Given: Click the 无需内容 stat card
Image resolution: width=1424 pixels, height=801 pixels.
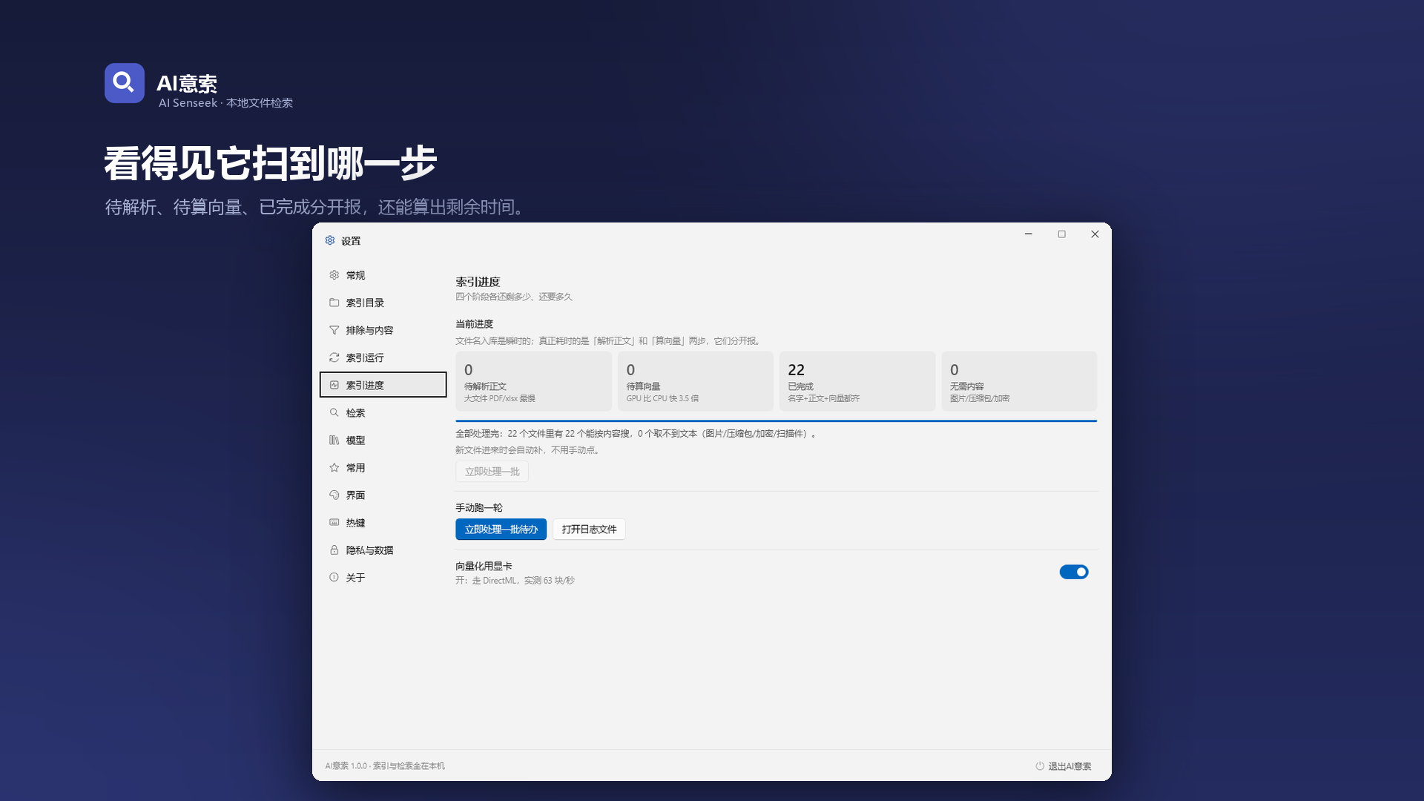Looking at the screenshot, I should click(x=1019, y=381).
